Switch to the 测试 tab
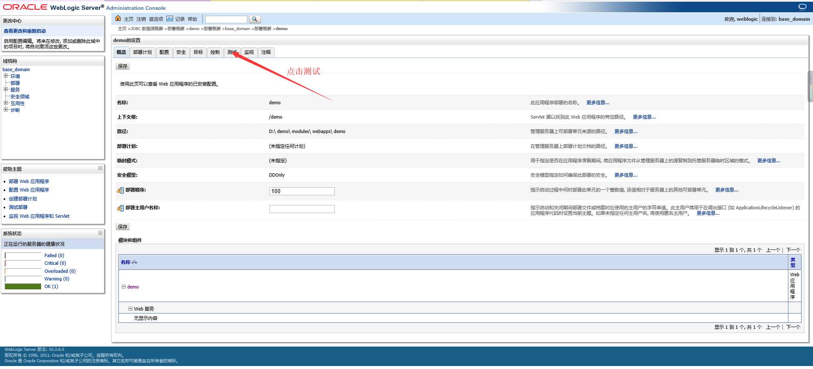813x369 pixels. pyautogui.click(x=232, y=52)
